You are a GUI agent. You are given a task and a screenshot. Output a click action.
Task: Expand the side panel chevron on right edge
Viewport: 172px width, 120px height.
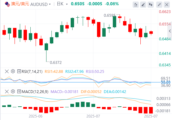[170, 31]
